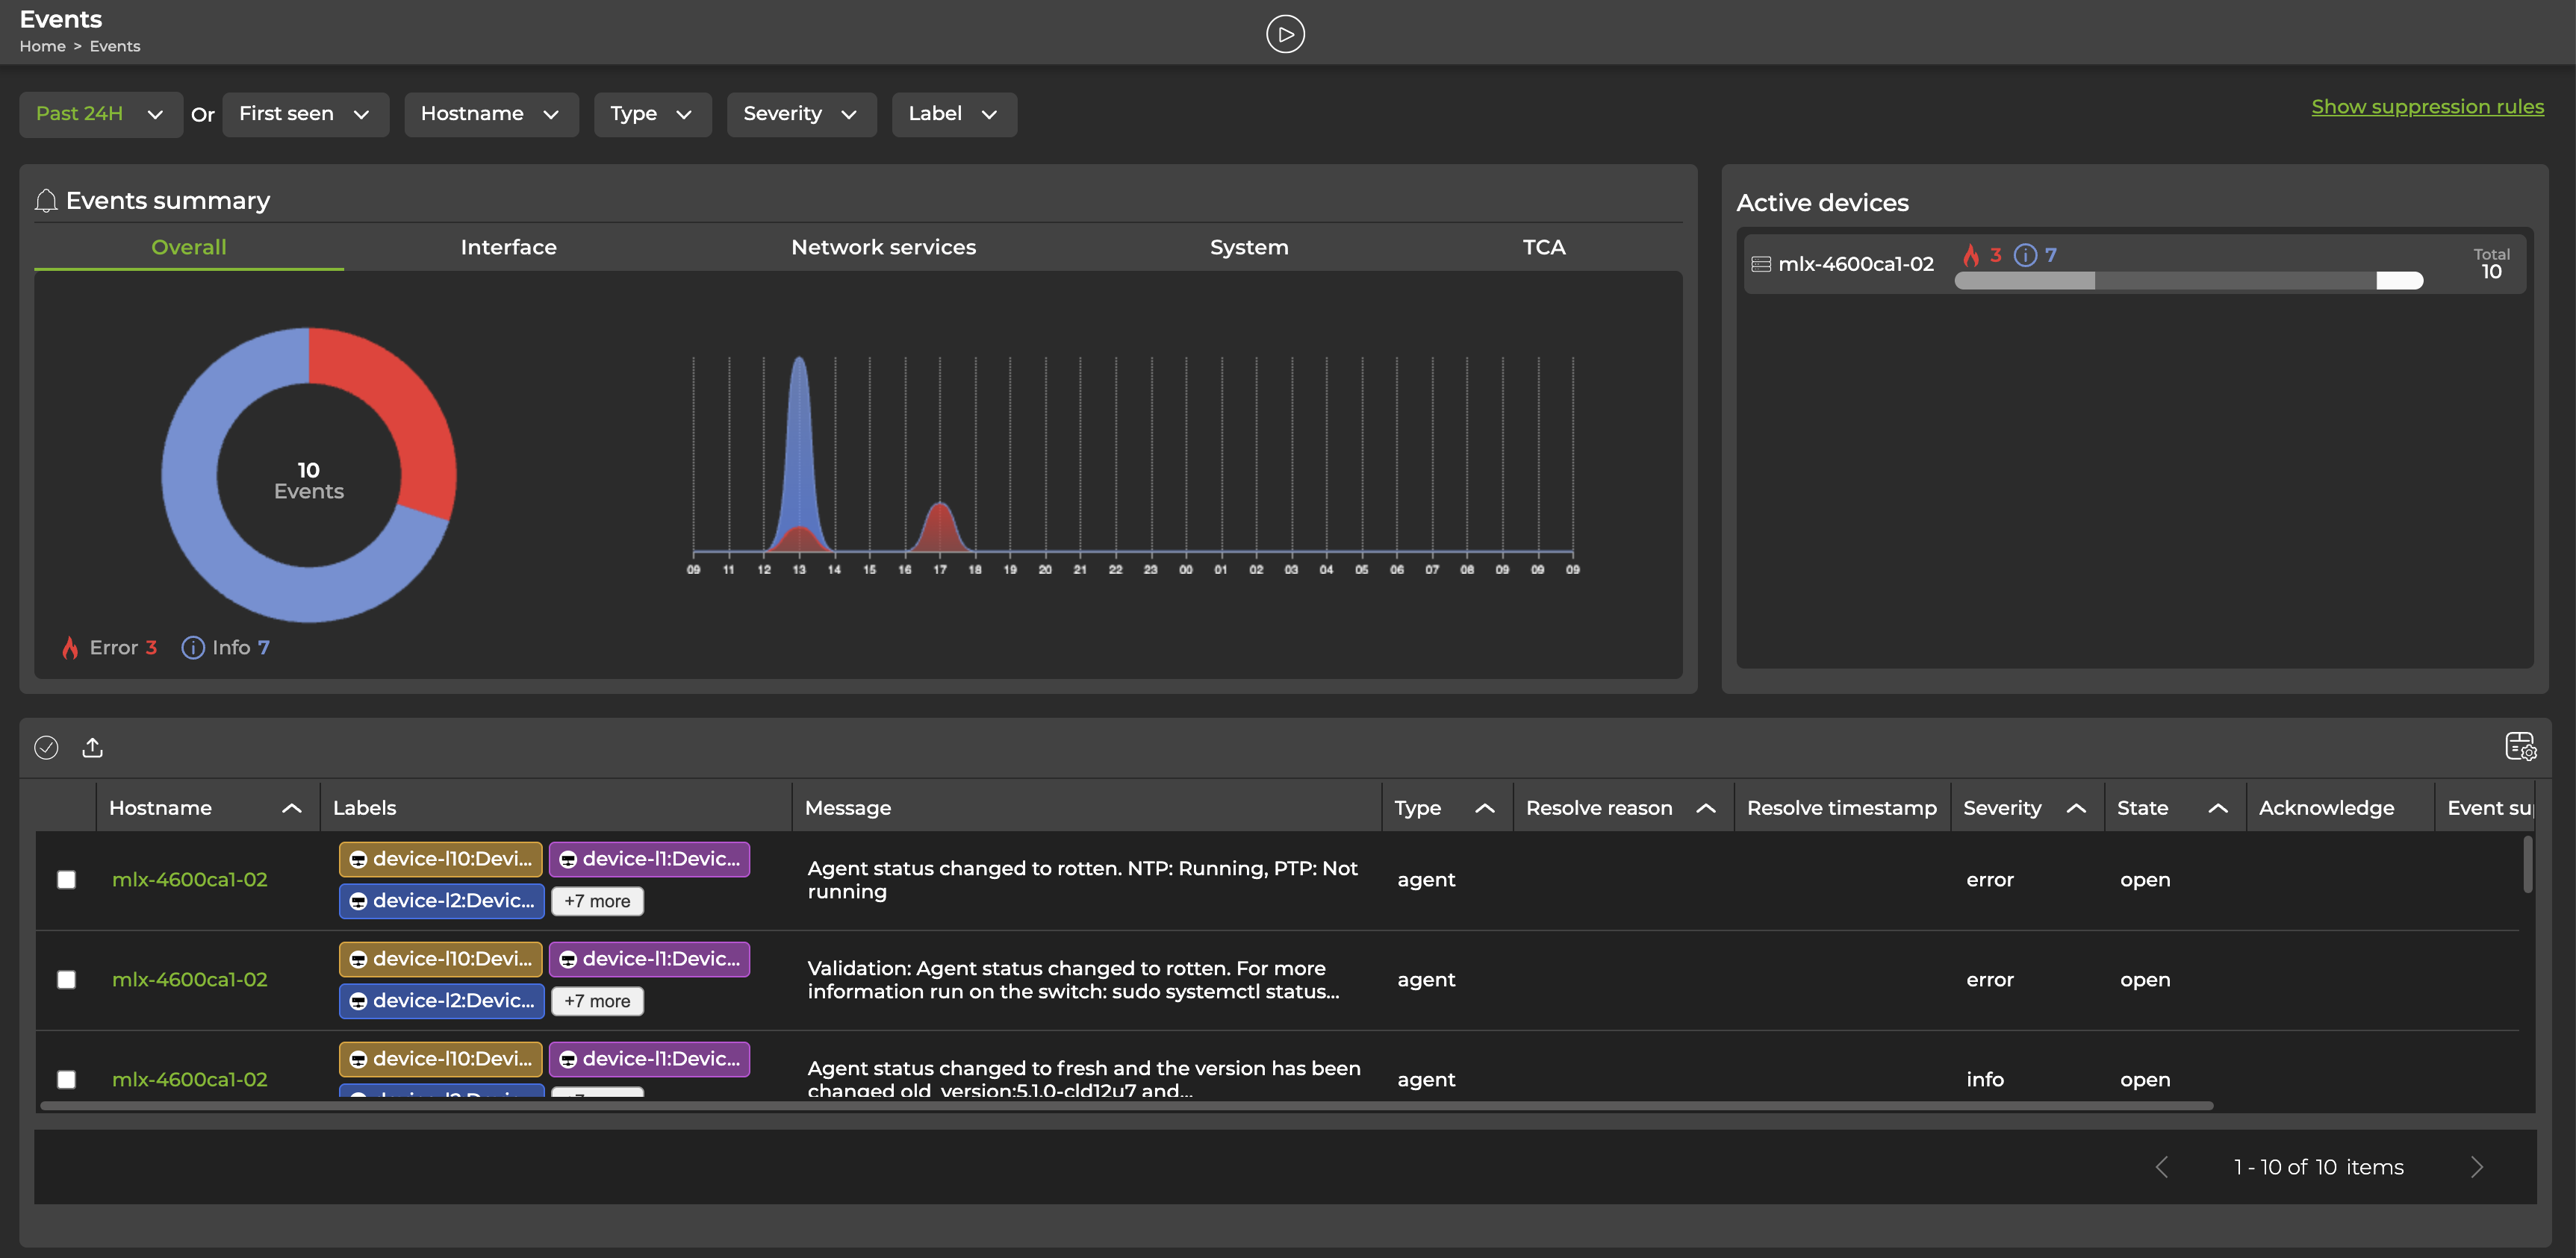Image resolution: width=2576 pixels, height=1258 pixels.
Task: Click the bell icon next to Events summary
Action: [x=46, y=200]
